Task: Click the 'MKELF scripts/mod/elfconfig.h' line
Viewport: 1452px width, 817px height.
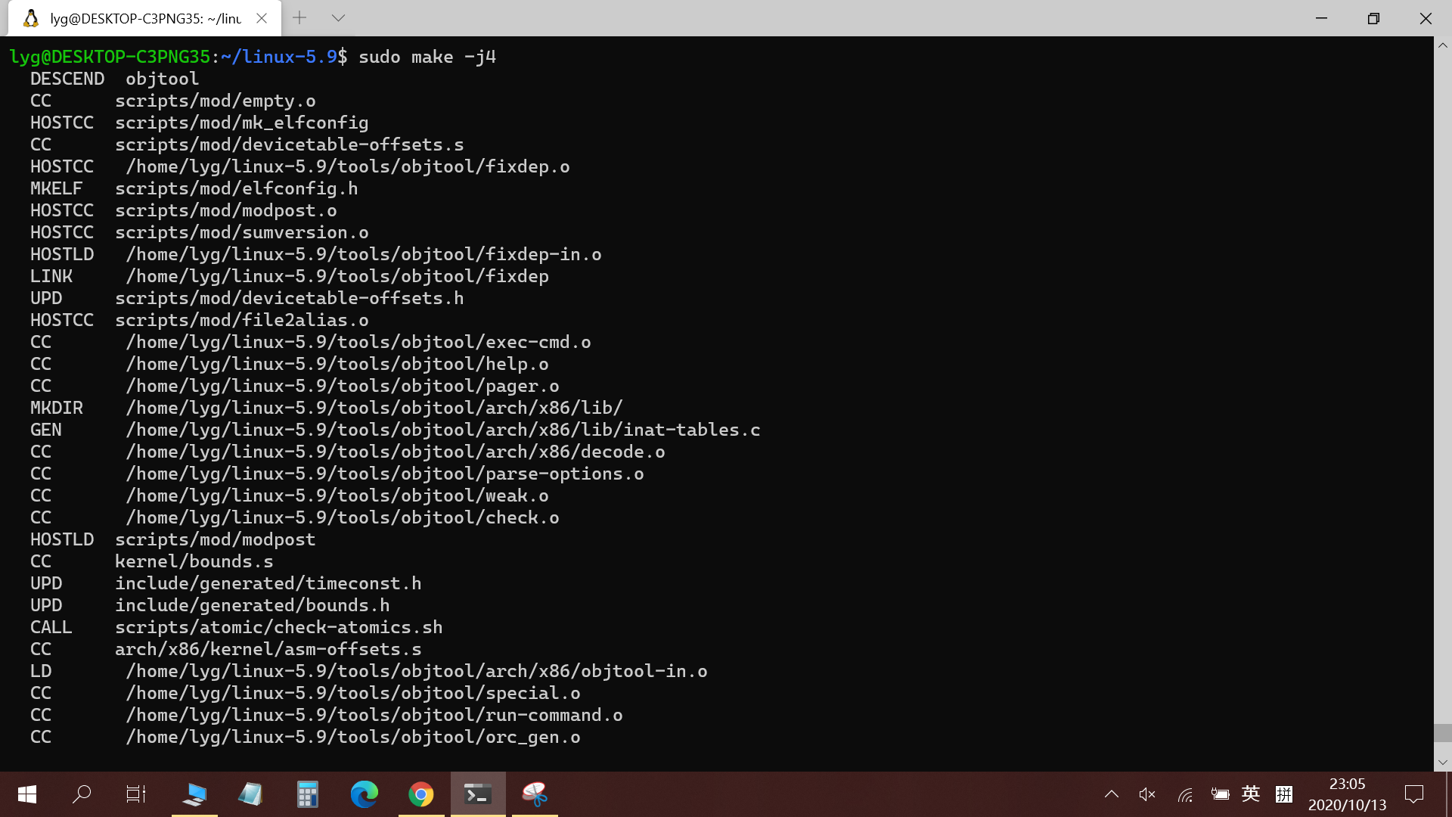Action: (x=194, y=189)
